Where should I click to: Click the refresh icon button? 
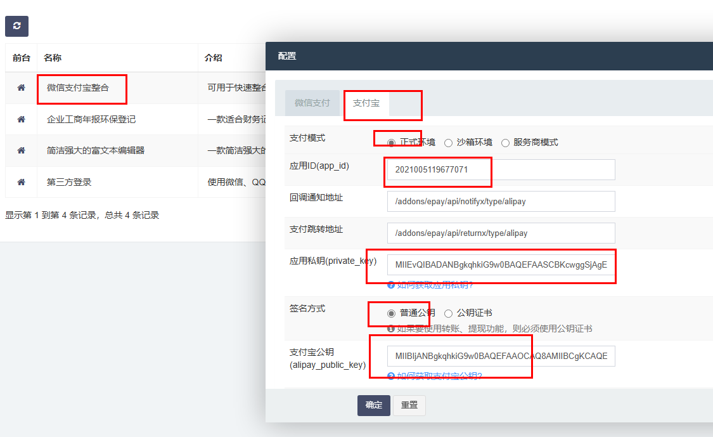tap(17, 26)
